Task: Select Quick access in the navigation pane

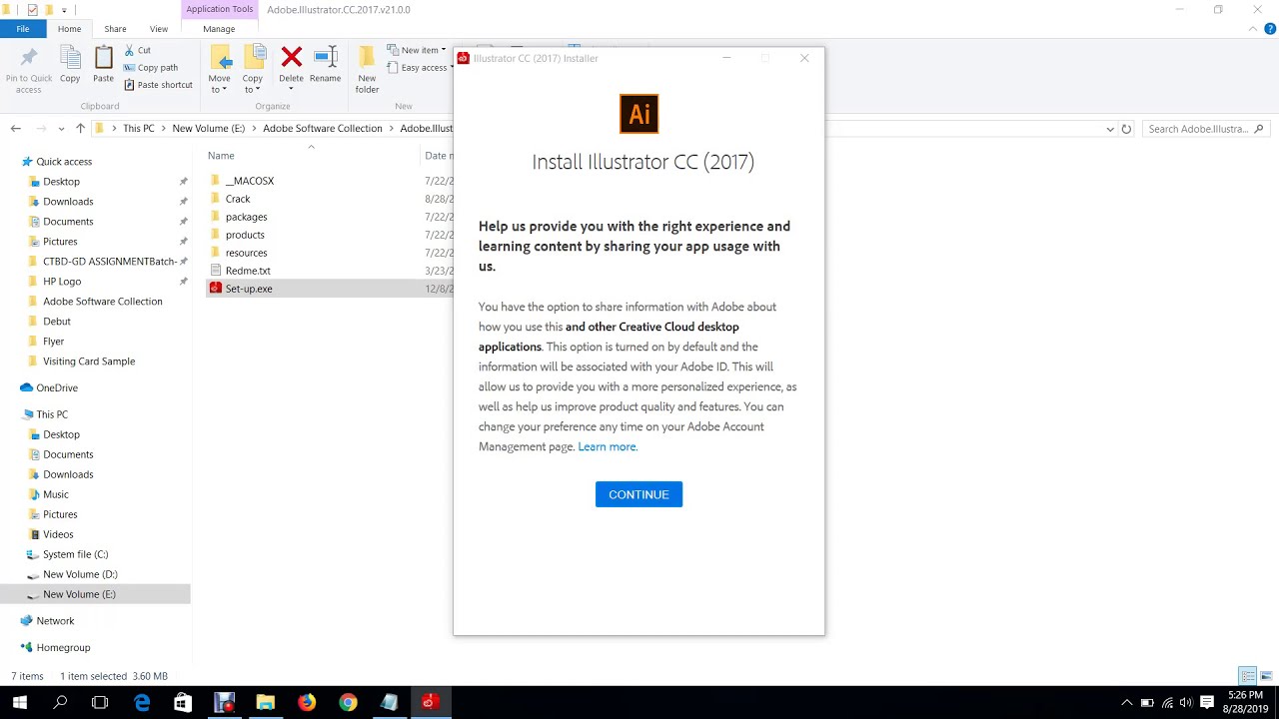Action: 64,162
